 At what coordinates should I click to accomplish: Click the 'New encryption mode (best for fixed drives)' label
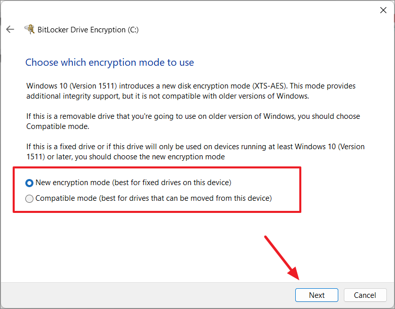point(133,183)
